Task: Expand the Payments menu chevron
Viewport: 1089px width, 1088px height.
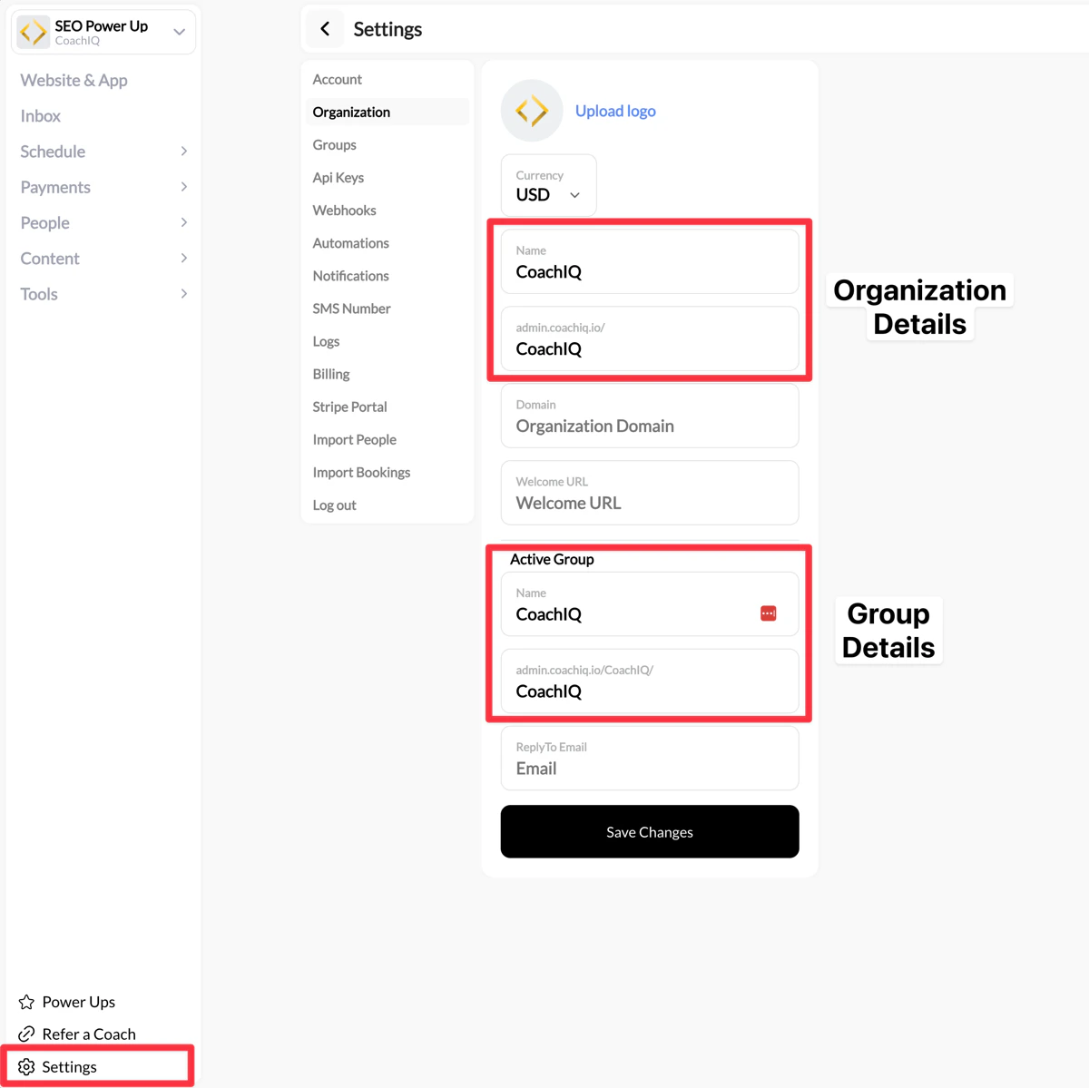Action: 184,187
